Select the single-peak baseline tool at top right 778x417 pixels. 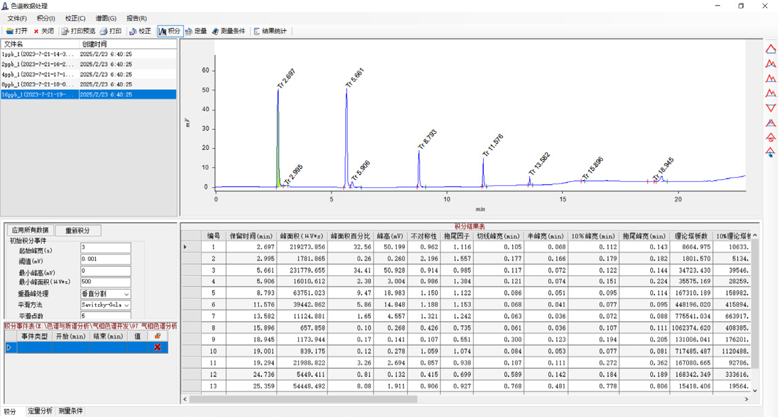click(771, 49)
